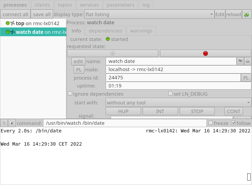Send the INT signal
Screen dimensions: 252x185
tap(160, 111)
